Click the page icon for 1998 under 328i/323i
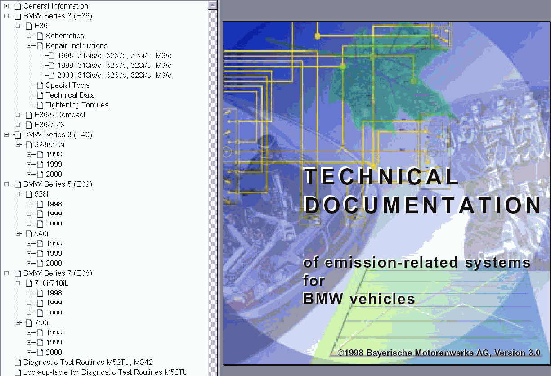The height and width of the screenshot is (376, 551). click(40, 155)
